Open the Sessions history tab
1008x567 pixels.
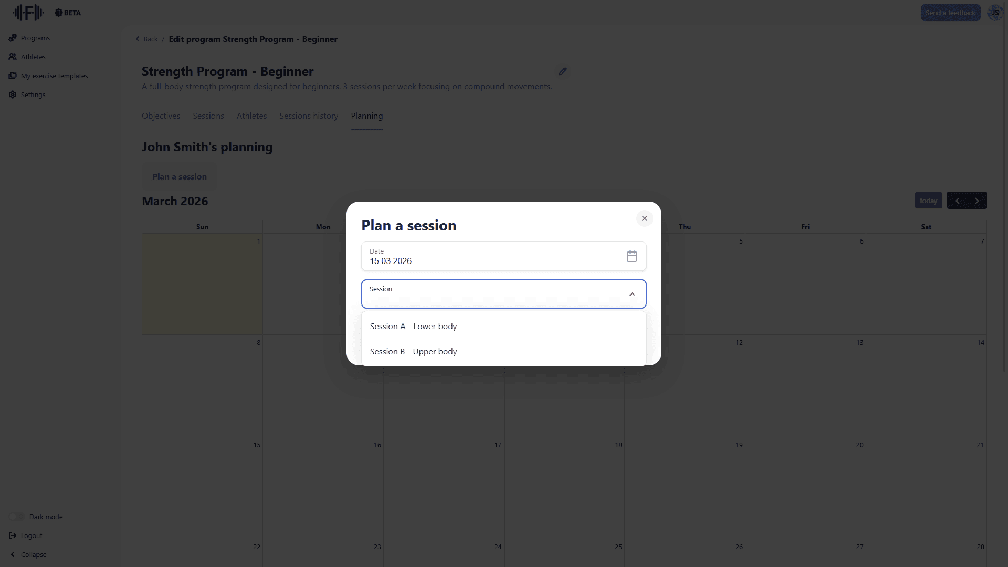click(308, 115)
